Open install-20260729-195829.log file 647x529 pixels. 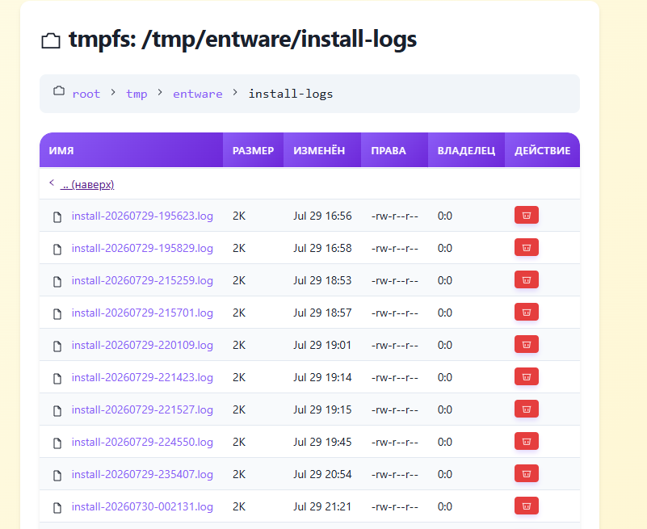click(x=142, y=248)
